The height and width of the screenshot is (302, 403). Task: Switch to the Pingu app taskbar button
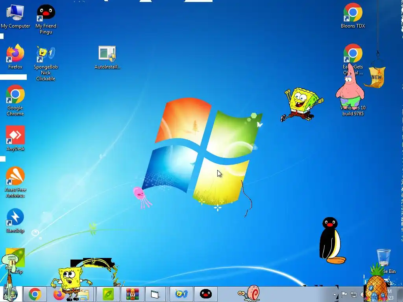[205, 294]
